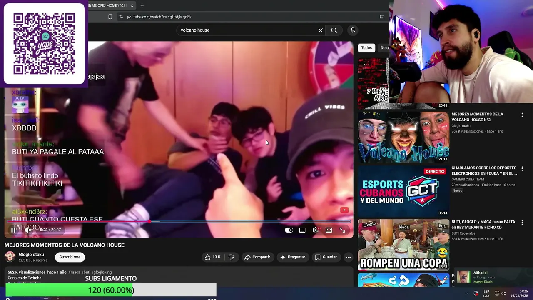Click the '562 K visualizaciones' description text
The width and height of the screenshot is (533, 300).
pos(26,272)
